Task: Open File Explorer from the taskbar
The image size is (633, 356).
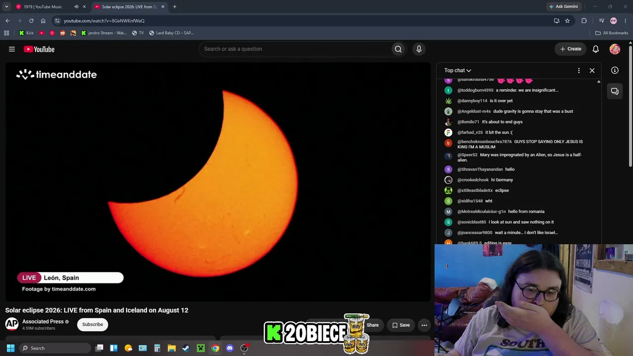Action: 172,348
